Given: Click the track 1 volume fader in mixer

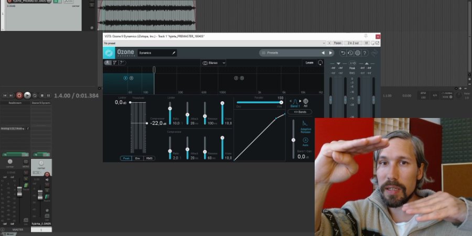Looking at the screenshot, I should [40, 195].
